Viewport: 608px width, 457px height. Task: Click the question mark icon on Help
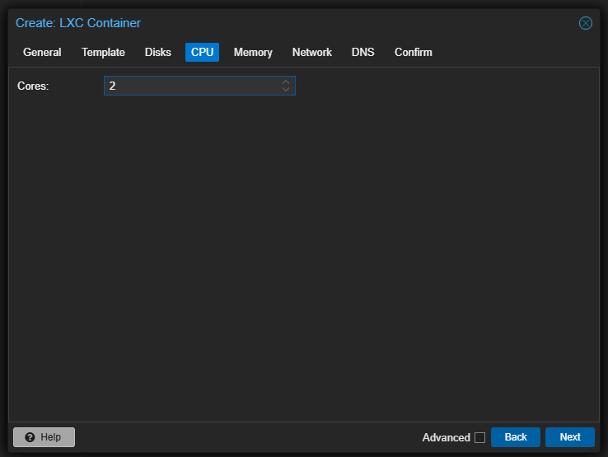30,437
